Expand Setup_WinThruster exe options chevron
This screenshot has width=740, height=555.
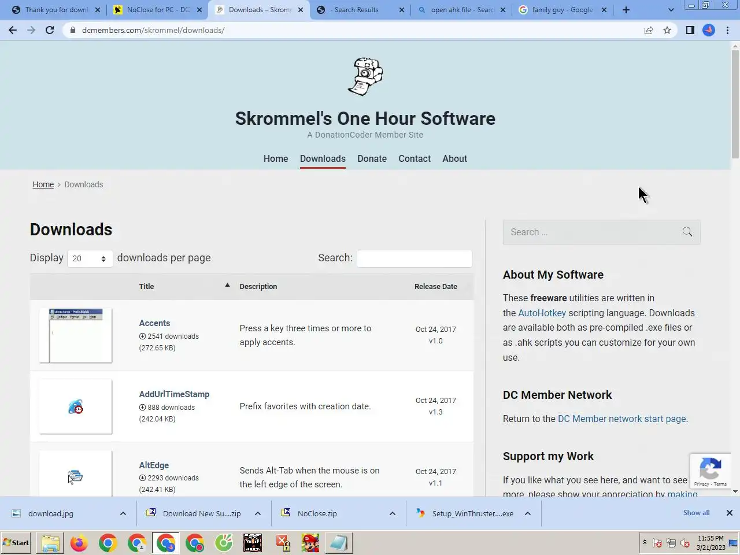point(528,513)
